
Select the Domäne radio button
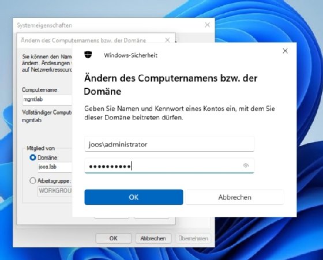(x=32, y=157)
